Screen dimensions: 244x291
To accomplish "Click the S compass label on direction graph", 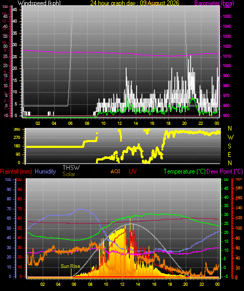I will point(229,146).
